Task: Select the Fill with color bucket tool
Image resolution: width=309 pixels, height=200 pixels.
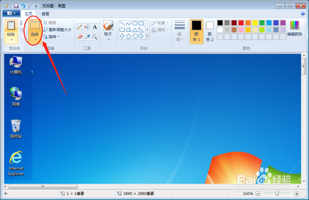Action: (87, 27)
